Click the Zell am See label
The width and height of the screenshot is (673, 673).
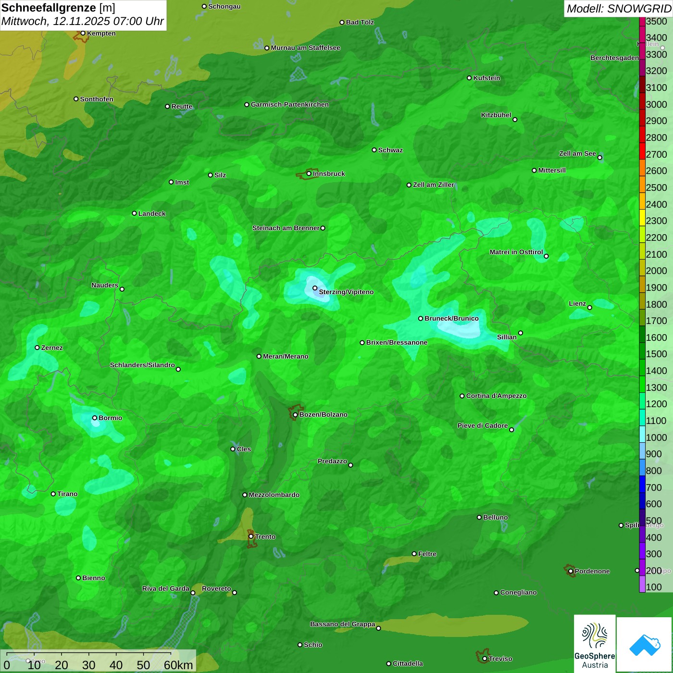tap(577, 153)
